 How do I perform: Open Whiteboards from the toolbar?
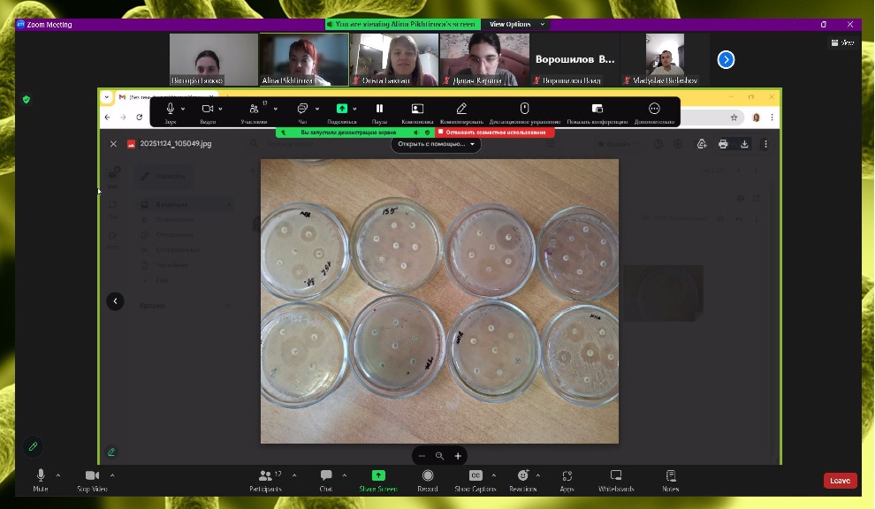tap(616, 476)
